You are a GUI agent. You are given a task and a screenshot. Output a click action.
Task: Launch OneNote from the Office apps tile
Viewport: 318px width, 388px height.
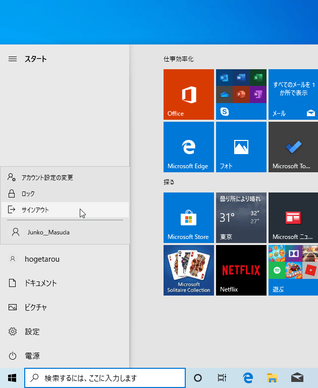[258, 94]
